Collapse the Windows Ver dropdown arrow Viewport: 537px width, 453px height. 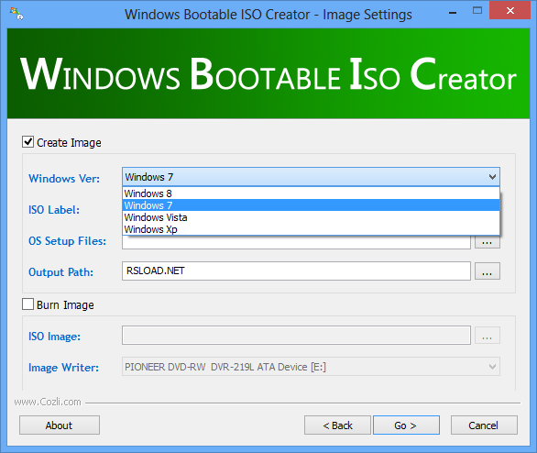coord(492,177)
